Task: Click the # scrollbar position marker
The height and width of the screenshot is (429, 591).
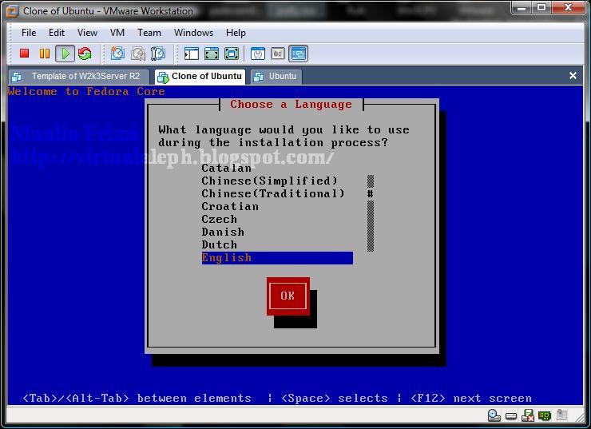Action: pos(371,194)
